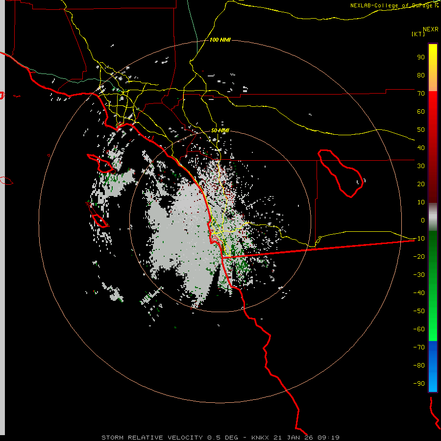Click the 50 value on velocity scale

tap(421, 130)
